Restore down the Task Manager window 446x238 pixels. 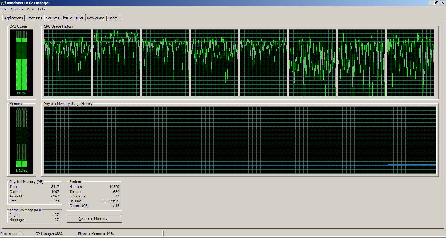pos(437,3)
